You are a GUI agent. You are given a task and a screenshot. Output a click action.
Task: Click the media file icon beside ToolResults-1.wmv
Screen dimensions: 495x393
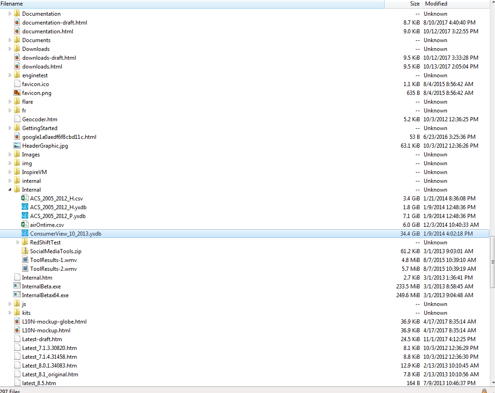click(25, 260)
